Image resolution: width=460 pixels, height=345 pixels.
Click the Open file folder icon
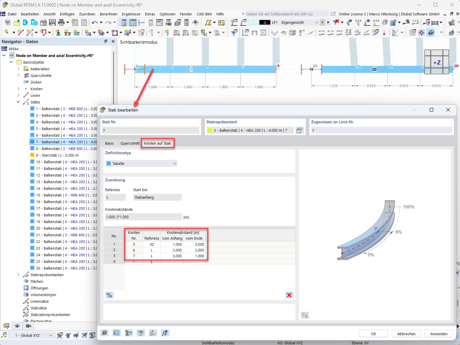click(16, 22)
